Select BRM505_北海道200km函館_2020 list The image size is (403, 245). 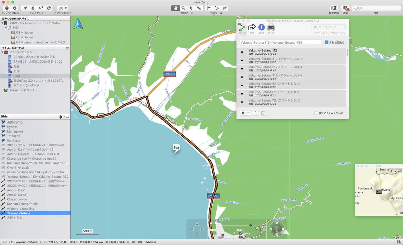coord(35,62)
